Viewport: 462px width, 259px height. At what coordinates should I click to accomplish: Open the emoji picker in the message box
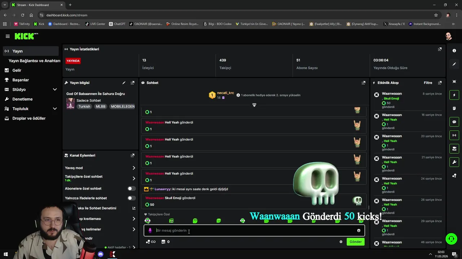coord(358,231)
